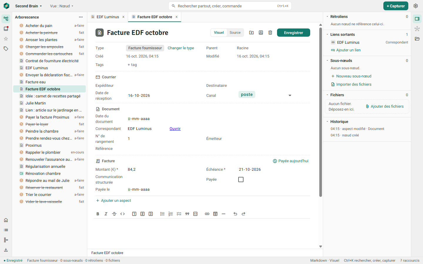Open the correspondant via Ouvrir link
This screenshot has width=423, height=264.
point(175,129)
